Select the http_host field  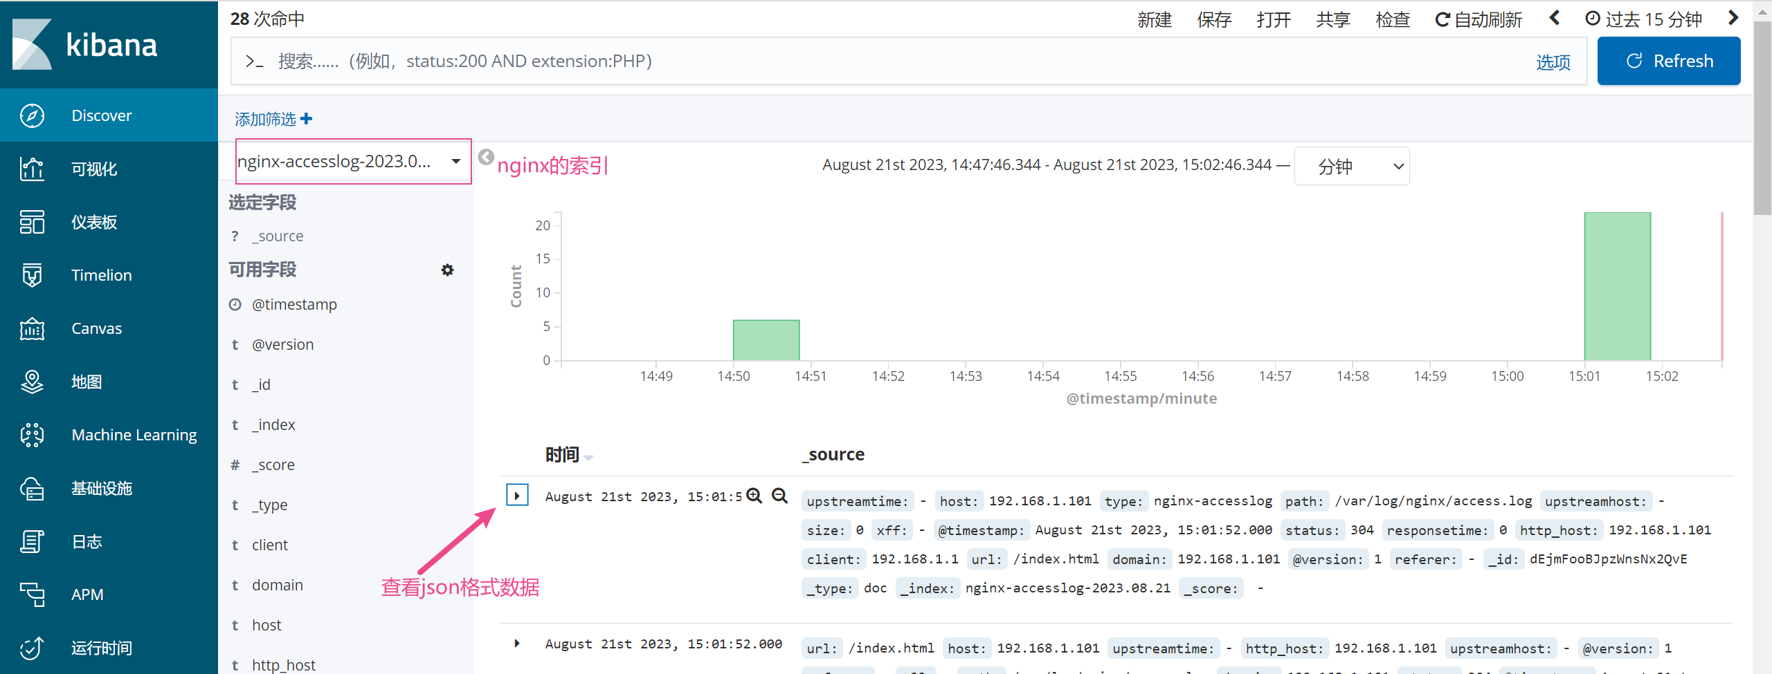284,664
